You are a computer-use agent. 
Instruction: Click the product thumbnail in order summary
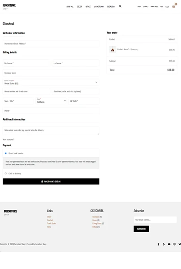point(112,50)
